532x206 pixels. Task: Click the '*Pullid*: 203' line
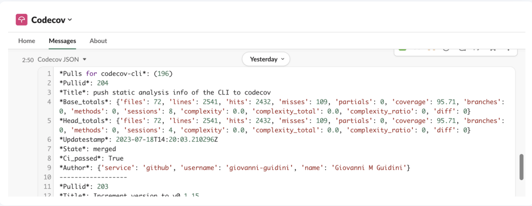pos(84,187)
